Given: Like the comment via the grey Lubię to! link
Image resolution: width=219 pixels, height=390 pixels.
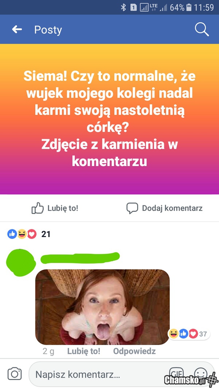Looking at the screenshot, I should point(84,351).
